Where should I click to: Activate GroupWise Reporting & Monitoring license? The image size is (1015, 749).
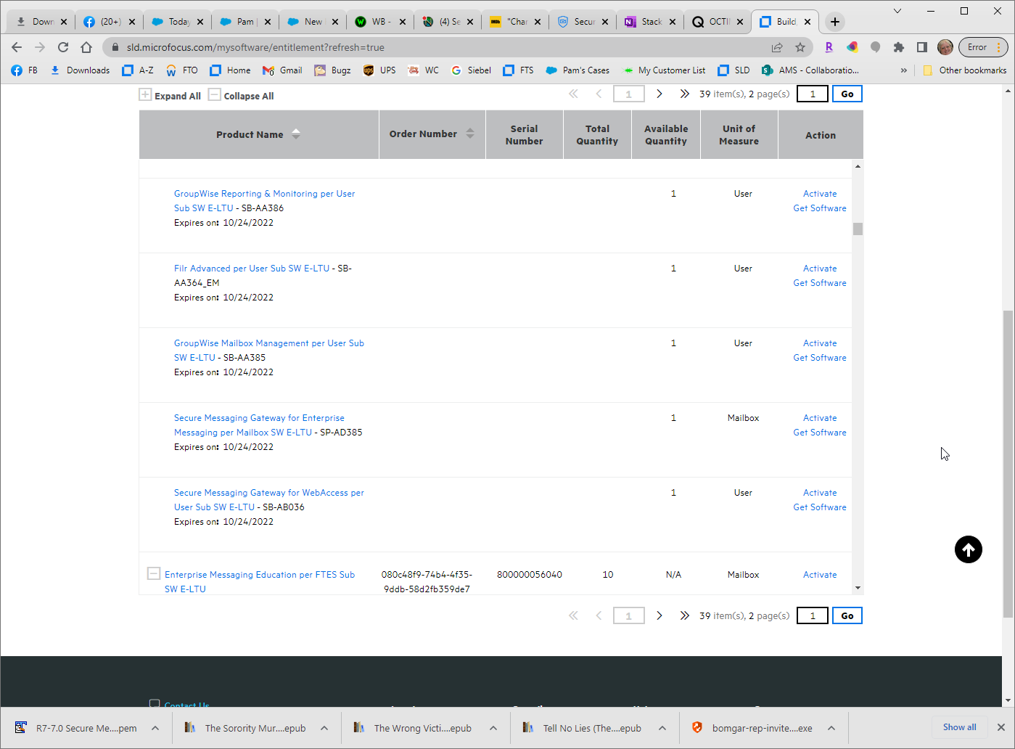(x=820, y=194)
